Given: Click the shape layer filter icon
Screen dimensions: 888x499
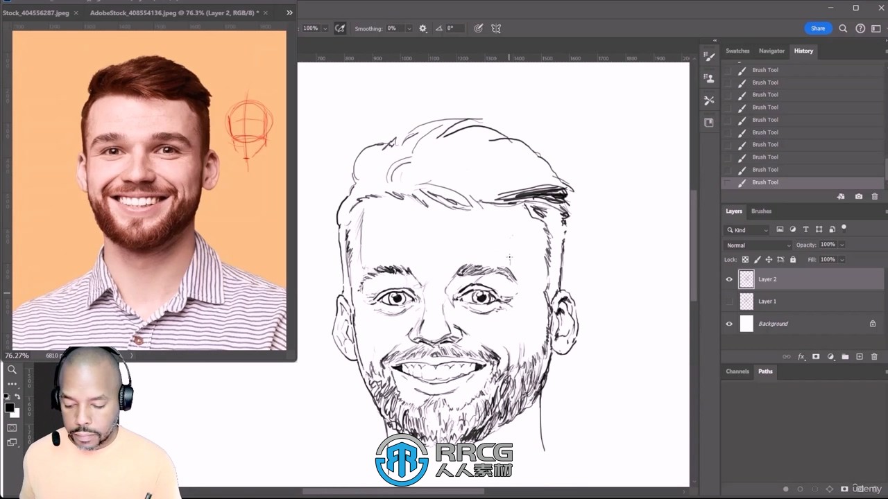Looking at the screenshot, I should (x=819, y=229).
